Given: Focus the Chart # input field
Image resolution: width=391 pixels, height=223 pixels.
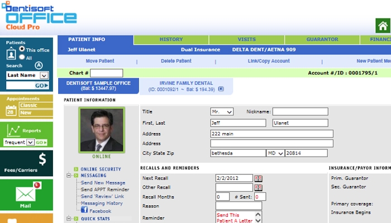Looking at the screenshot, I should pos(107,73).
